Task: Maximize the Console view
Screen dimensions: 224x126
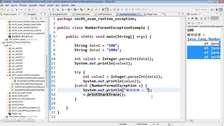Action: point(221,14)
